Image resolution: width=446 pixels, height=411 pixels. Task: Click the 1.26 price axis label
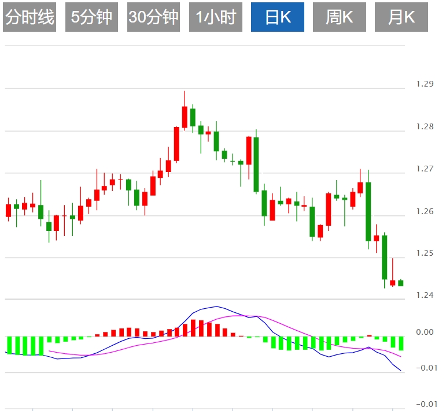(425, 211)
